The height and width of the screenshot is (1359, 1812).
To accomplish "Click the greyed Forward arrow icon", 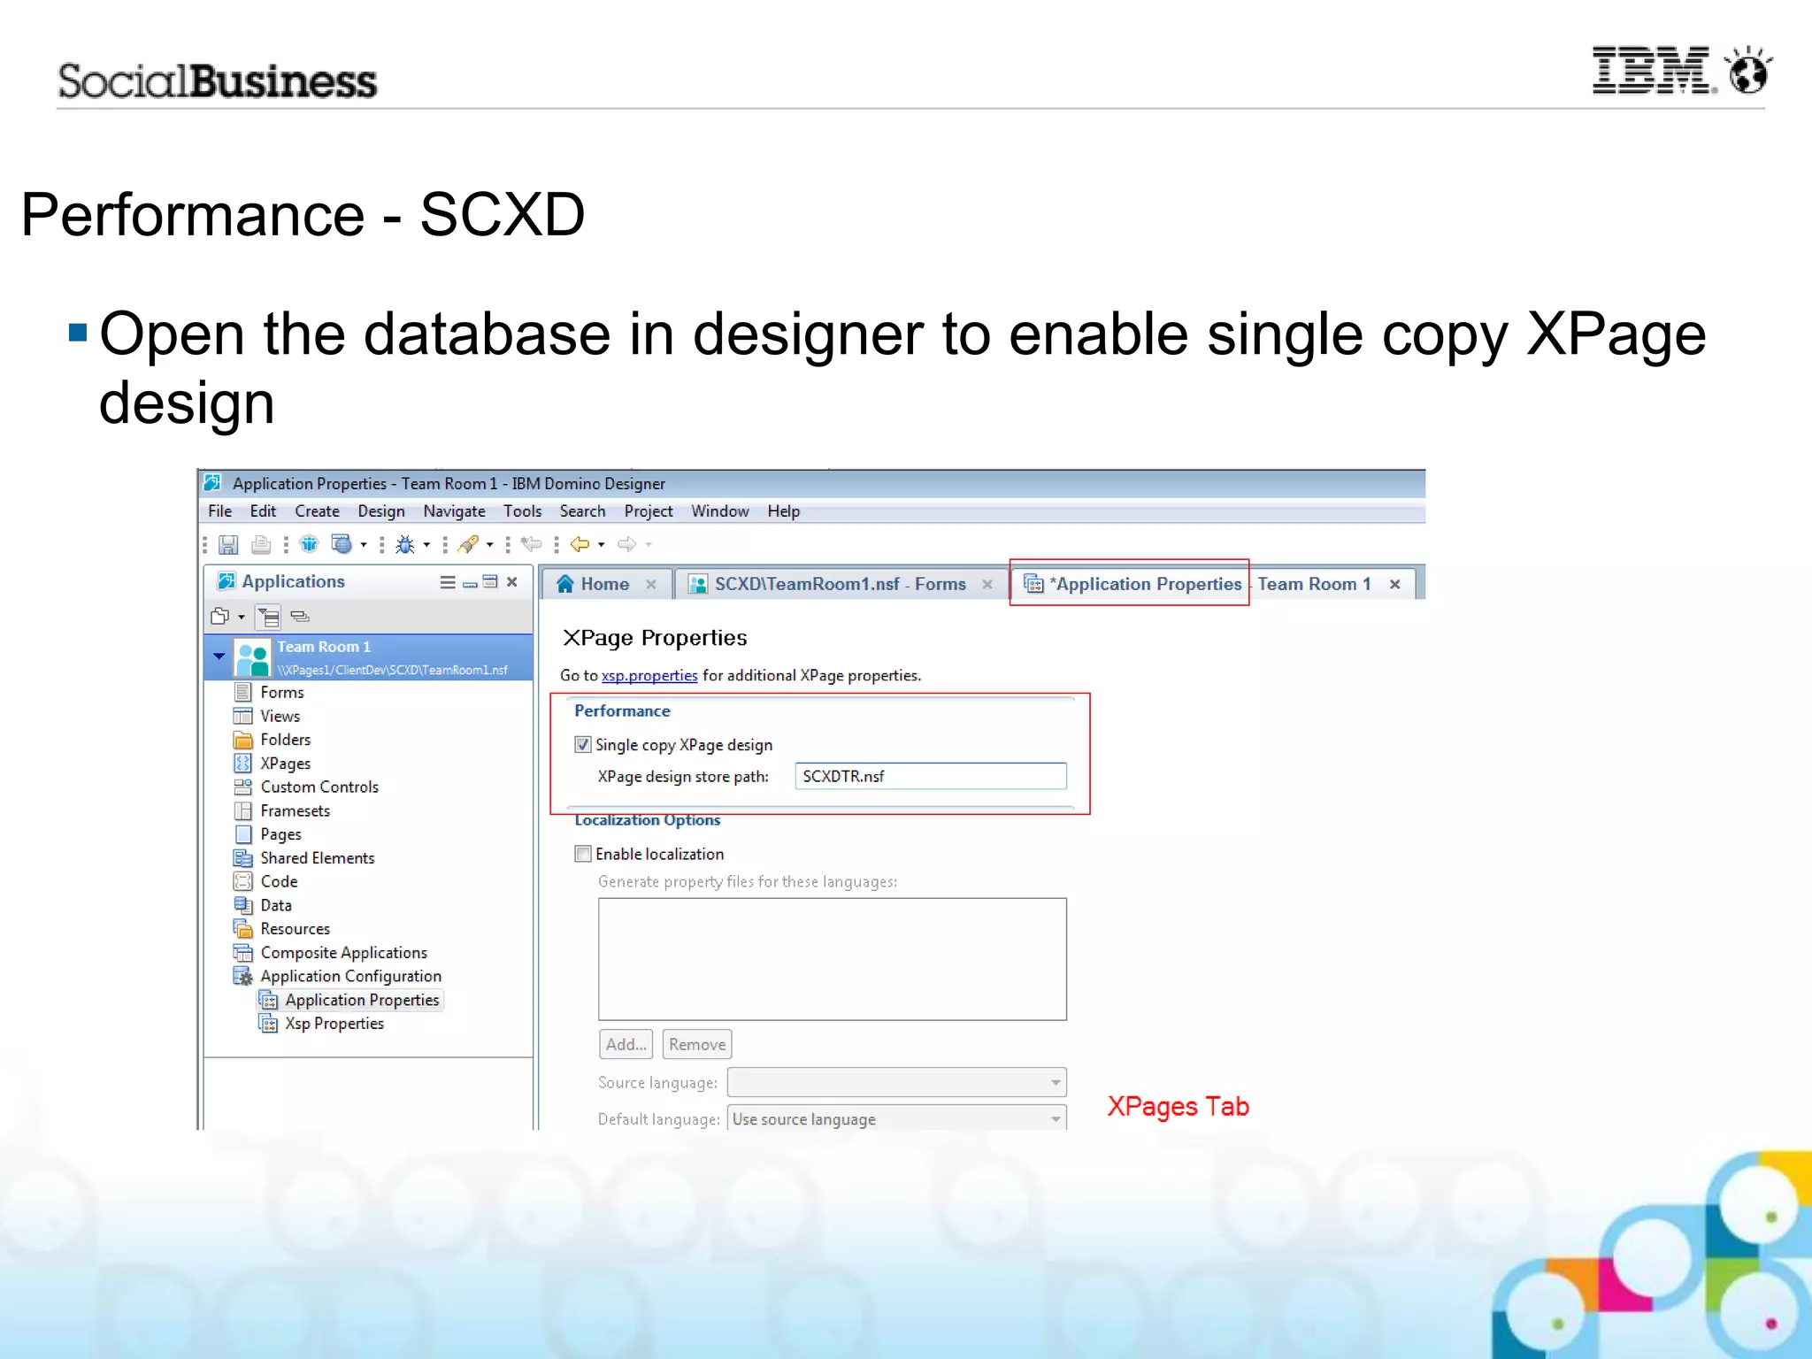I will point(626,544).
